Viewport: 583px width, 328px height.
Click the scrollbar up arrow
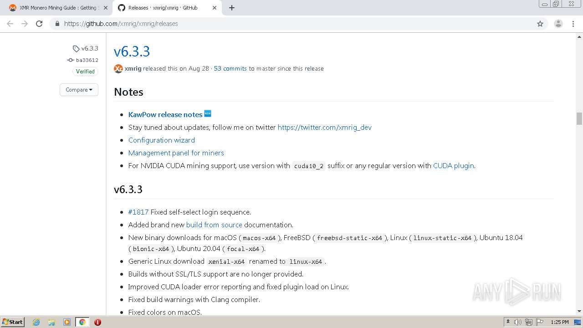pyautogui.click(x=579, y=36)
